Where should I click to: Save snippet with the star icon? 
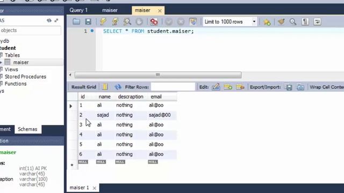pyautogui.click(x=267, y=21)
